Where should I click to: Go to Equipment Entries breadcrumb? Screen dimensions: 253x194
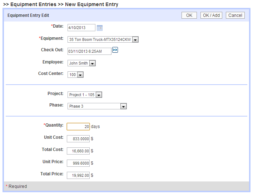[33, 5]
